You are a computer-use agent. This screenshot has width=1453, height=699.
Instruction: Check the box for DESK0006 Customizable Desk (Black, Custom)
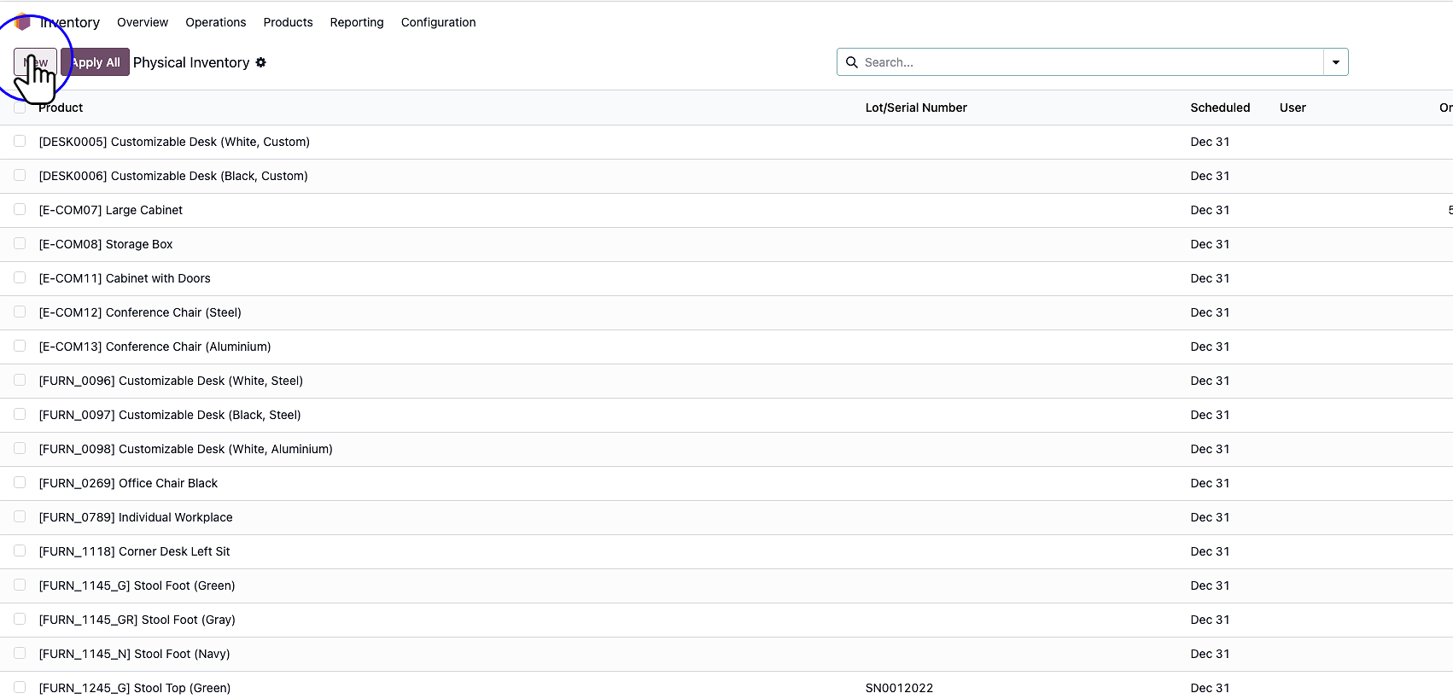point(20,176)
